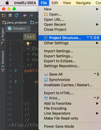101x130 pixels.
Task: Click the run gutter arrow on line 6
Action: (16, 71)
